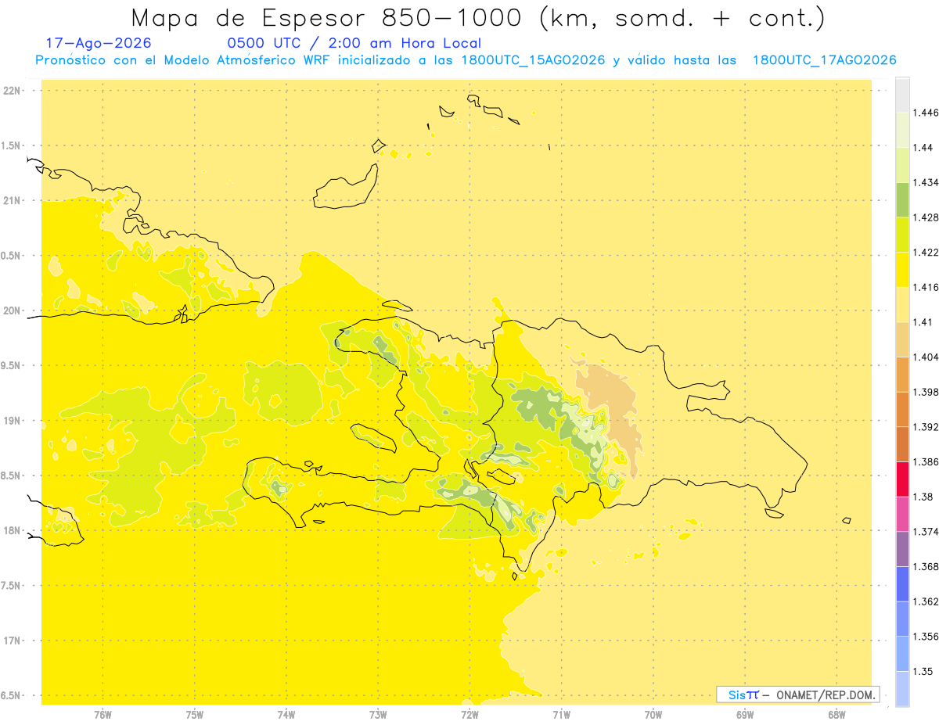Click the "17N" latitude label
939x725 pixels.
pyautogui.click(x=13, y=641)
